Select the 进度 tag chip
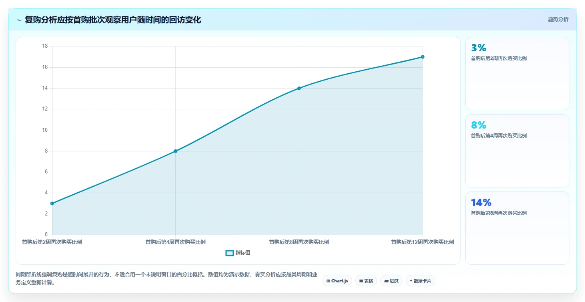 tap(391, 281)
